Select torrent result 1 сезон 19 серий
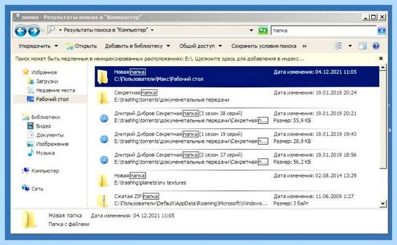Screen dimensions: 397x245 coord(237,139)
